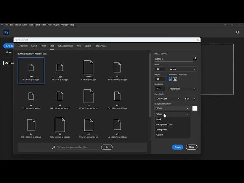
Task: Click the Photoshop Ps logo icon
Action: (6, 32)
